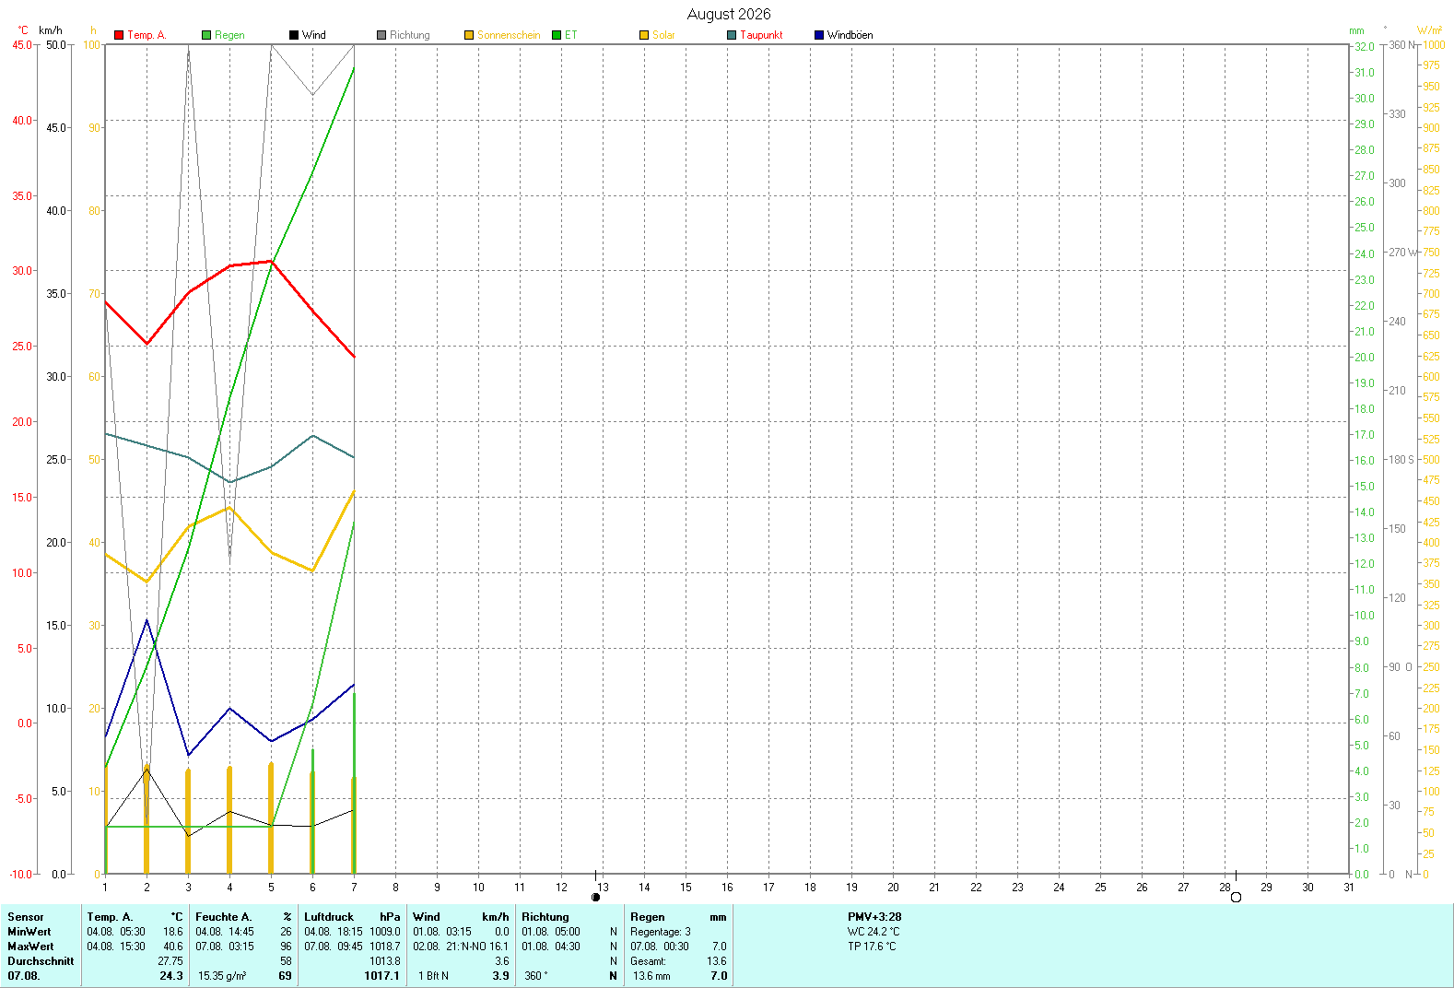
Task: Click the '180 S' label on the direction axis
Action: click(x=1401, y=459)
